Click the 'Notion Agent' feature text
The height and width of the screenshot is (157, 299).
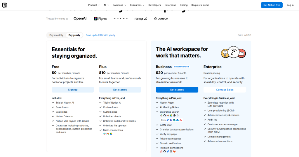click(167, 103)
